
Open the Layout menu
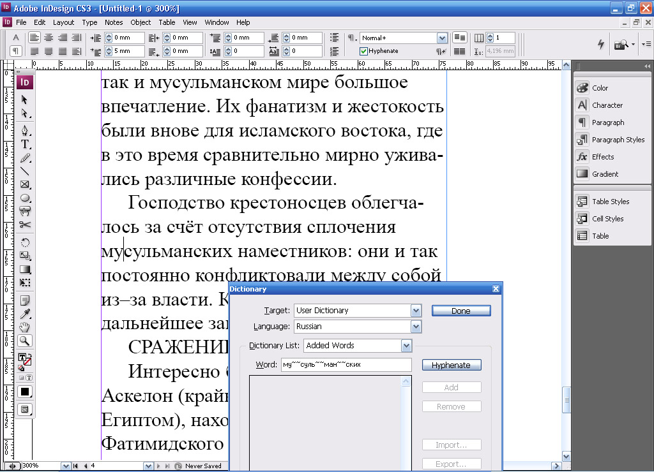click(x=63, y=22)
